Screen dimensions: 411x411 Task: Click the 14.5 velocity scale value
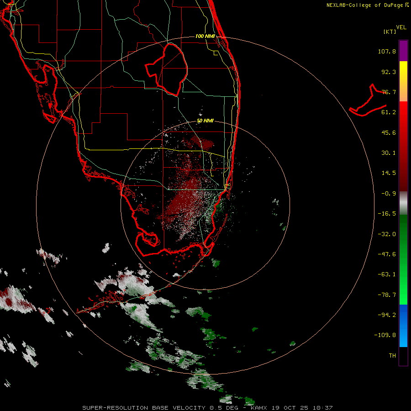pyautogui.click(x=389, y=173)
